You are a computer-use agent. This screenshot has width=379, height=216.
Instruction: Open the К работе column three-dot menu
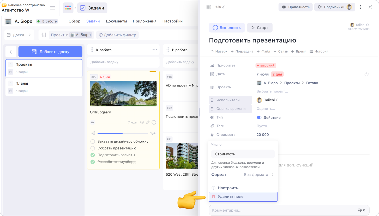[x=155, y=50]
